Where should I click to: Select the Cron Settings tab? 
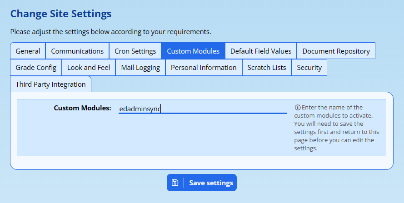click(x=135, y=51)
